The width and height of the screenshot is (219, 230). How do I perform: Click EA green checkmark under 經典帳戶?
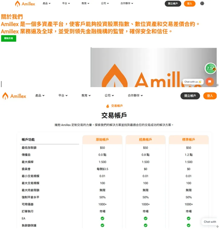(x=145, y=218)
